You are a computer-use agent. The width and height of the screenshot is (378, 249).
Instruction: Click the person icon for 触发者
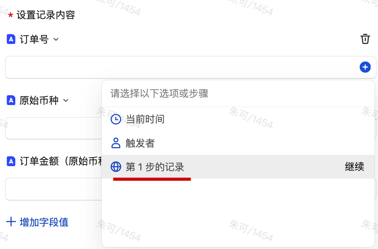point(116,143)
